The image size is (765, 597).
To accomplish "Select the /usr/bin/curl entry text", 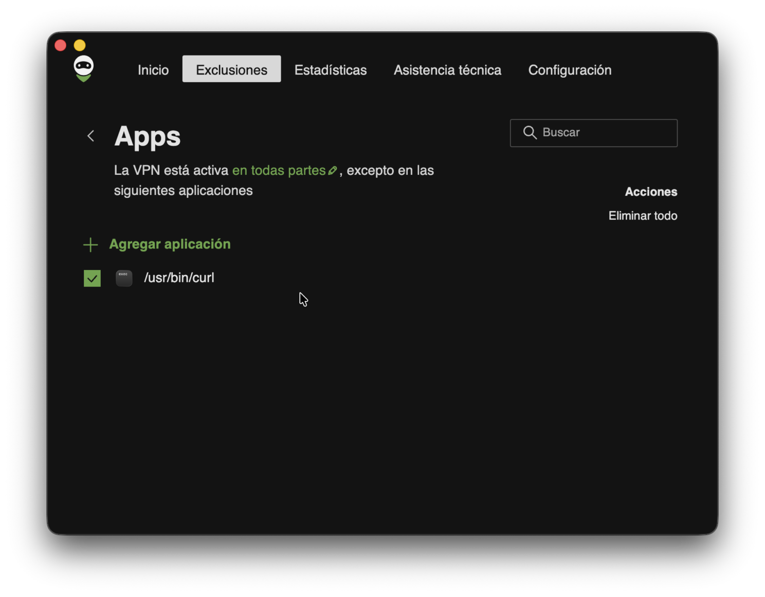I will (x=179, y=278).
